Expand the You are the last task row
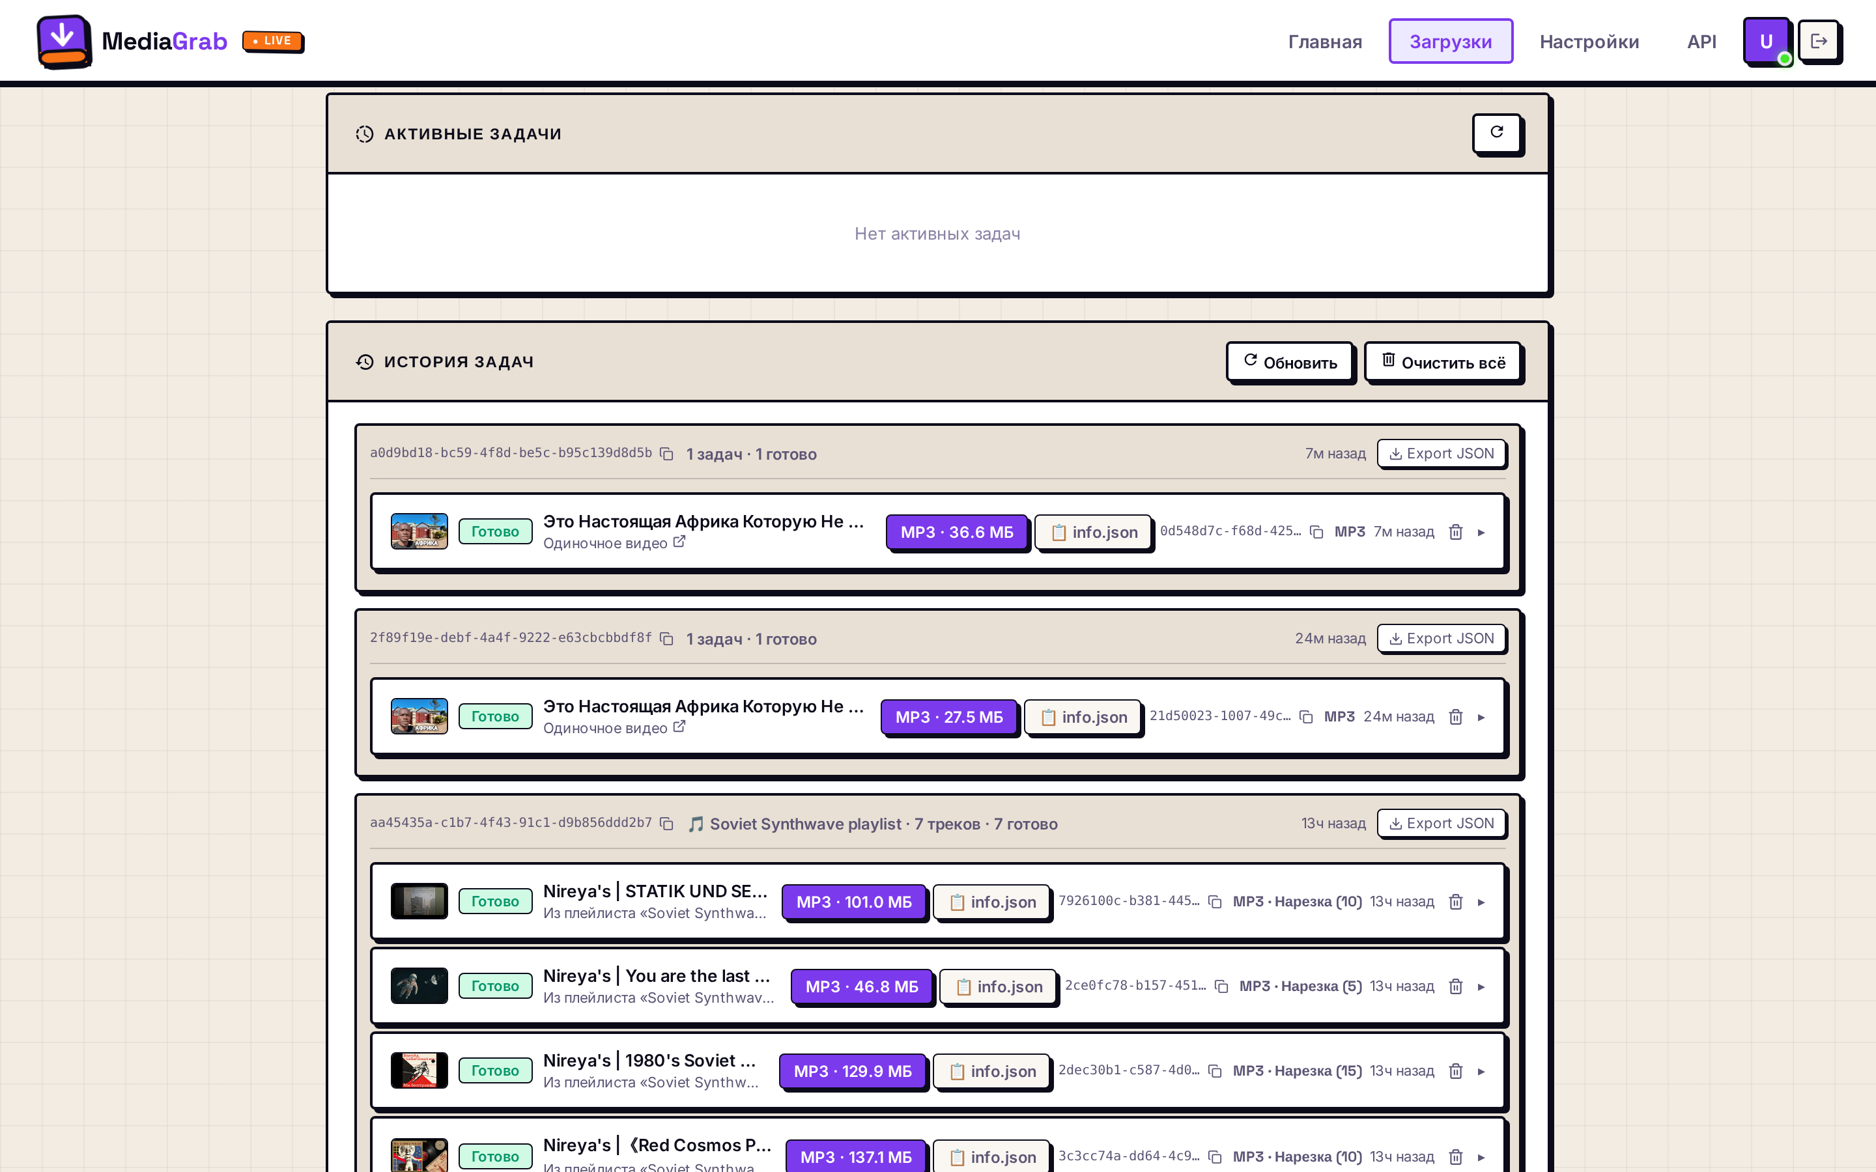The image size is (1876, 1172). click(x=1481, y=986)
